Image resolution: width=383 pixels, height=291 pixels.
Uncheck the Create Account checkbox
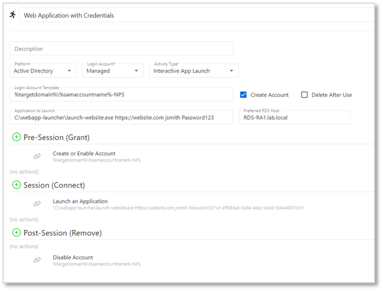tap(243, 95)
